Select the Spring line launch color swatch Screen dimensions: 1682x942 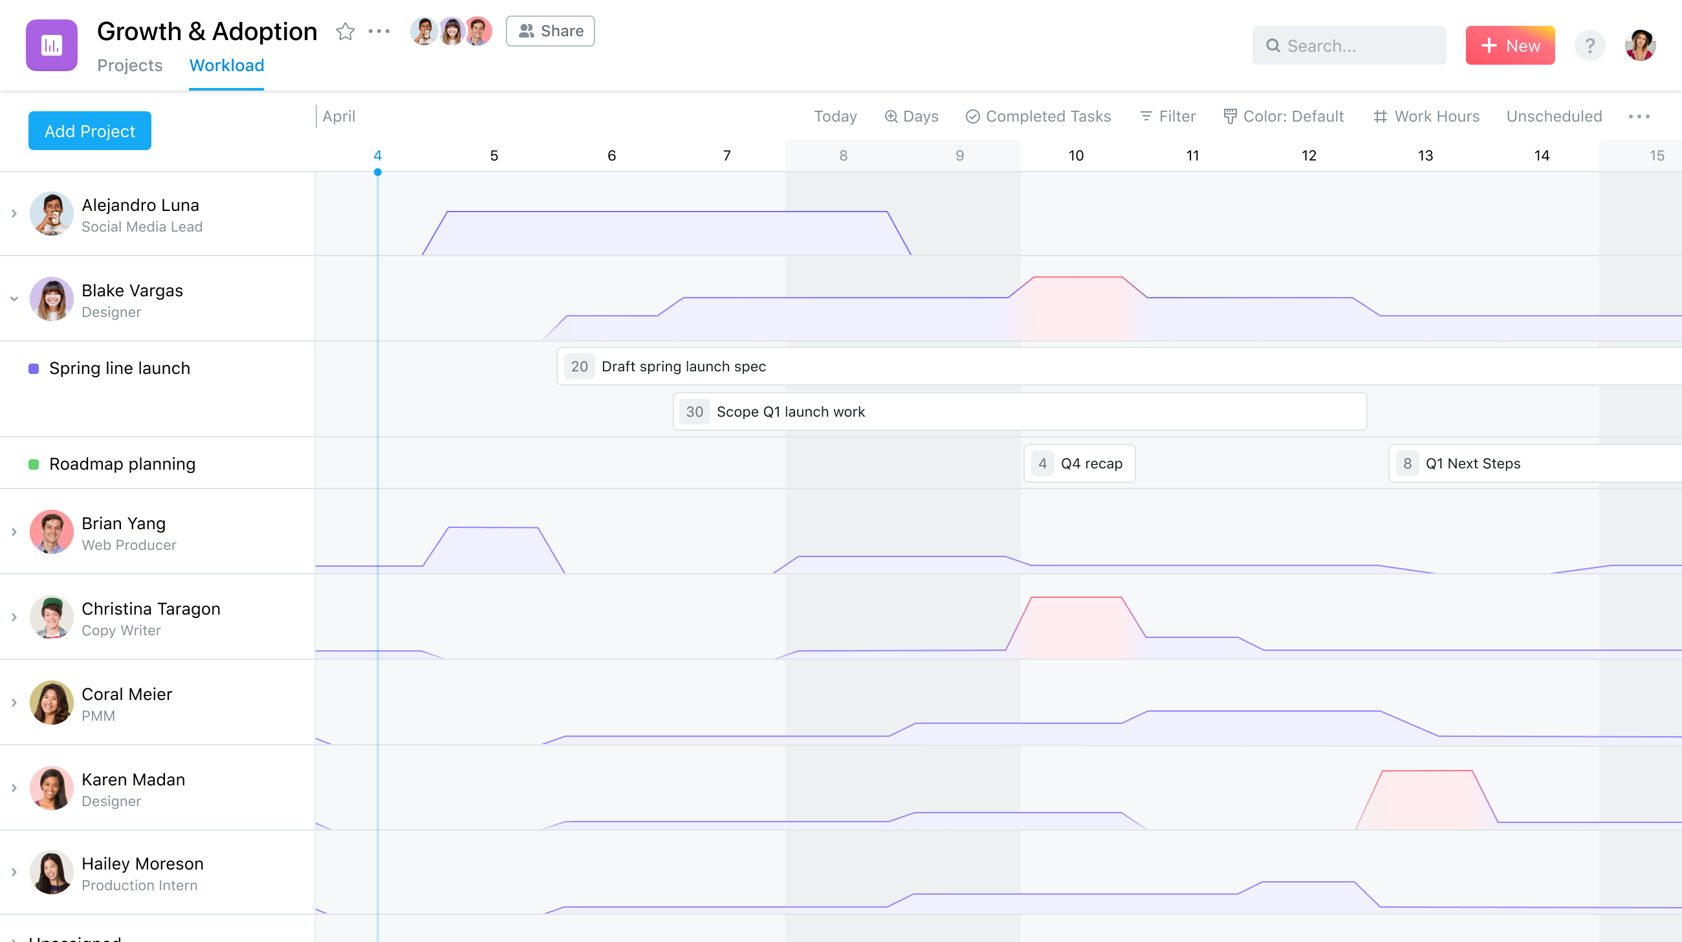pyautogui.click(x=32, y=367)
